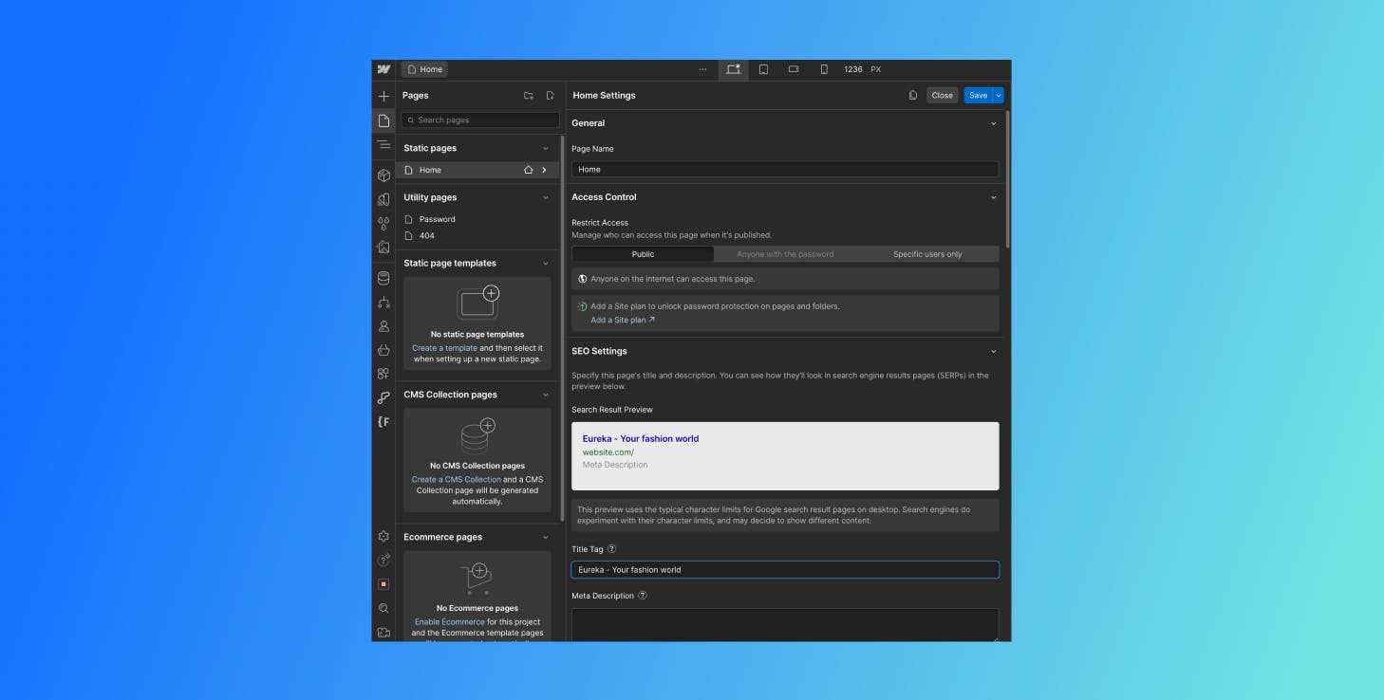
Task: Click the home icon on Home row
Action: (x=529, y=170)
